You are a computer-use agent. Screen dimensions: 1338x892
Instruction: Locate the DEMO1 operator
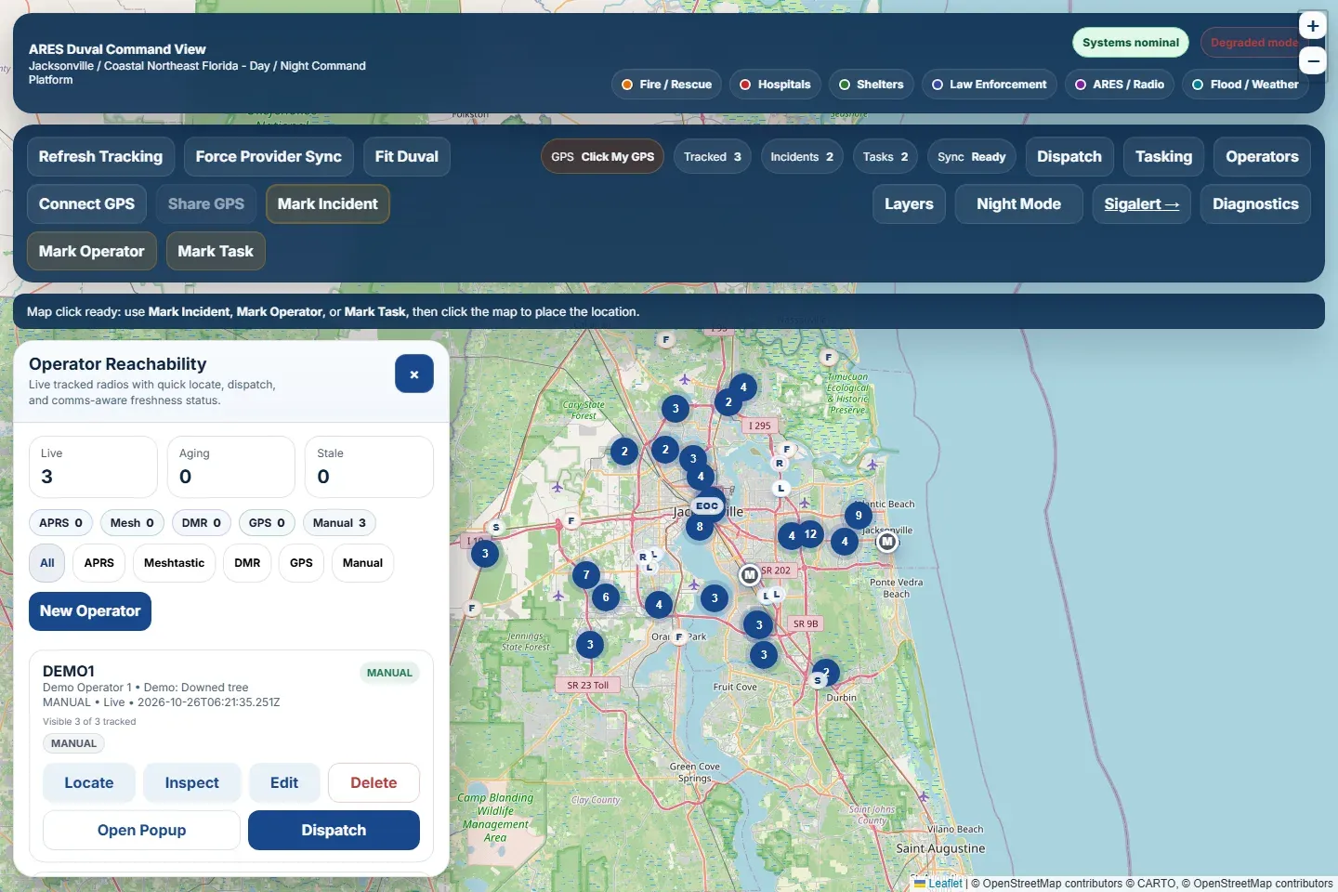pos(89,783)
